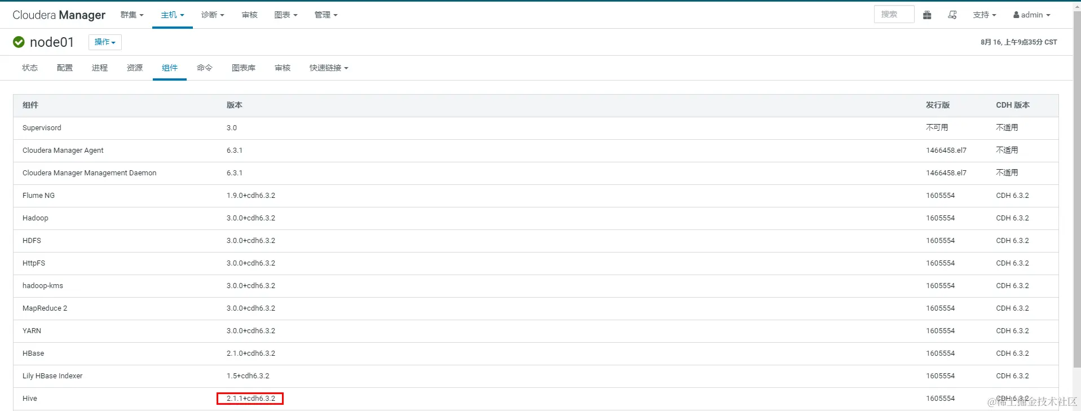Click the HttpFS component name
1081x411 pixels.
coord(34,263)
